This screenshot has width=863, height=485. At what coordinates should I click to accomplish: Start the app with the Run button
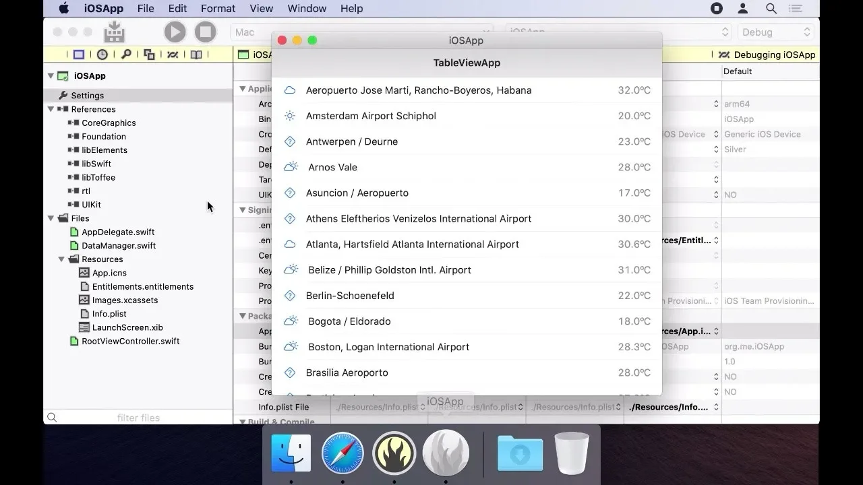[175, 32]
